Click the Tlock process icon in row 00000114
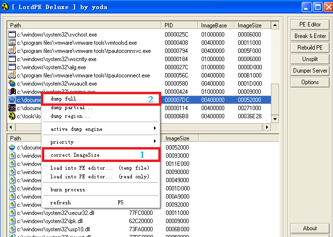The width and height of the screenshot is (333, 237). point(12,108)
